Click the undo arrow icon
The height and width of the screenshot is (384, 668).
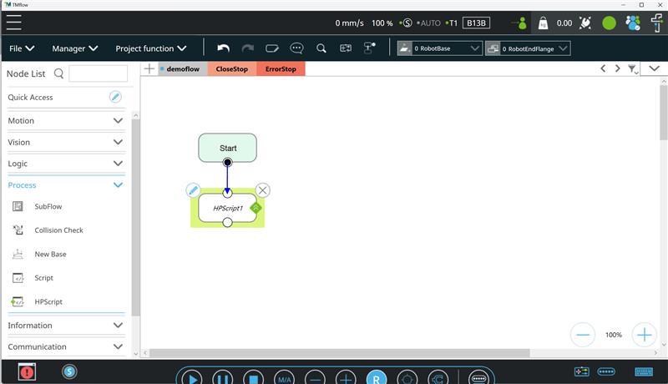(x=223, y=48)
